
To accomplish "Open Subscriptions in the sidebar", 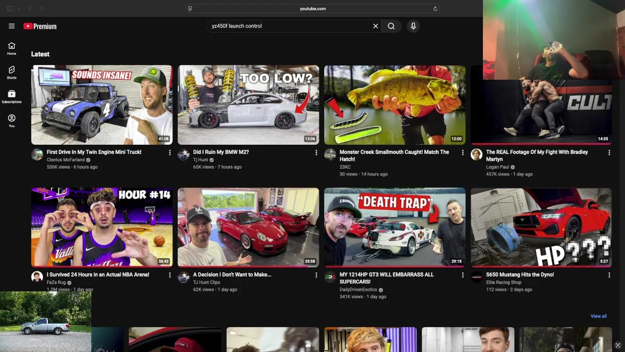I will (x=12, y=96).
